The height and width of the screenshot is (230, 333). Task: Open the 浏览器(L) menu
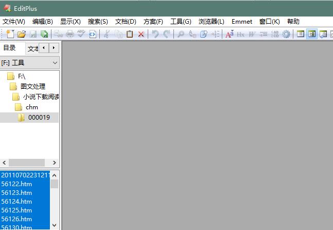(x=212, y=22)
